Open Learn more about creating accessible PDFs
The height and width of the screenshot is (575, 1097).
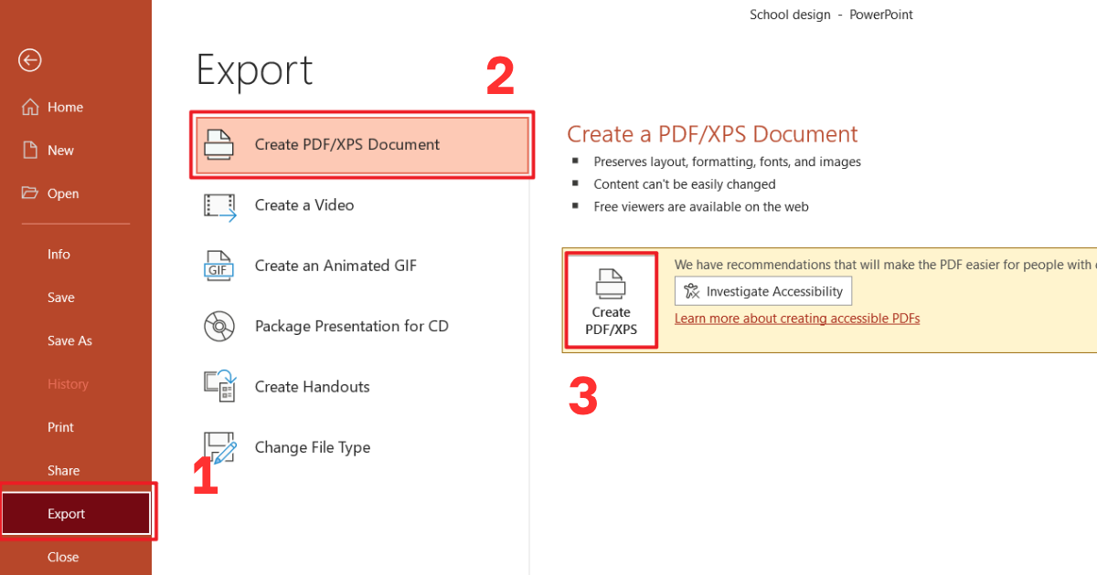coord(797,319)
